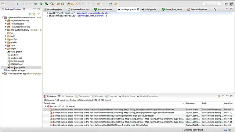Open the Declaration view tab
235x132 pixels.
(83, 96)
